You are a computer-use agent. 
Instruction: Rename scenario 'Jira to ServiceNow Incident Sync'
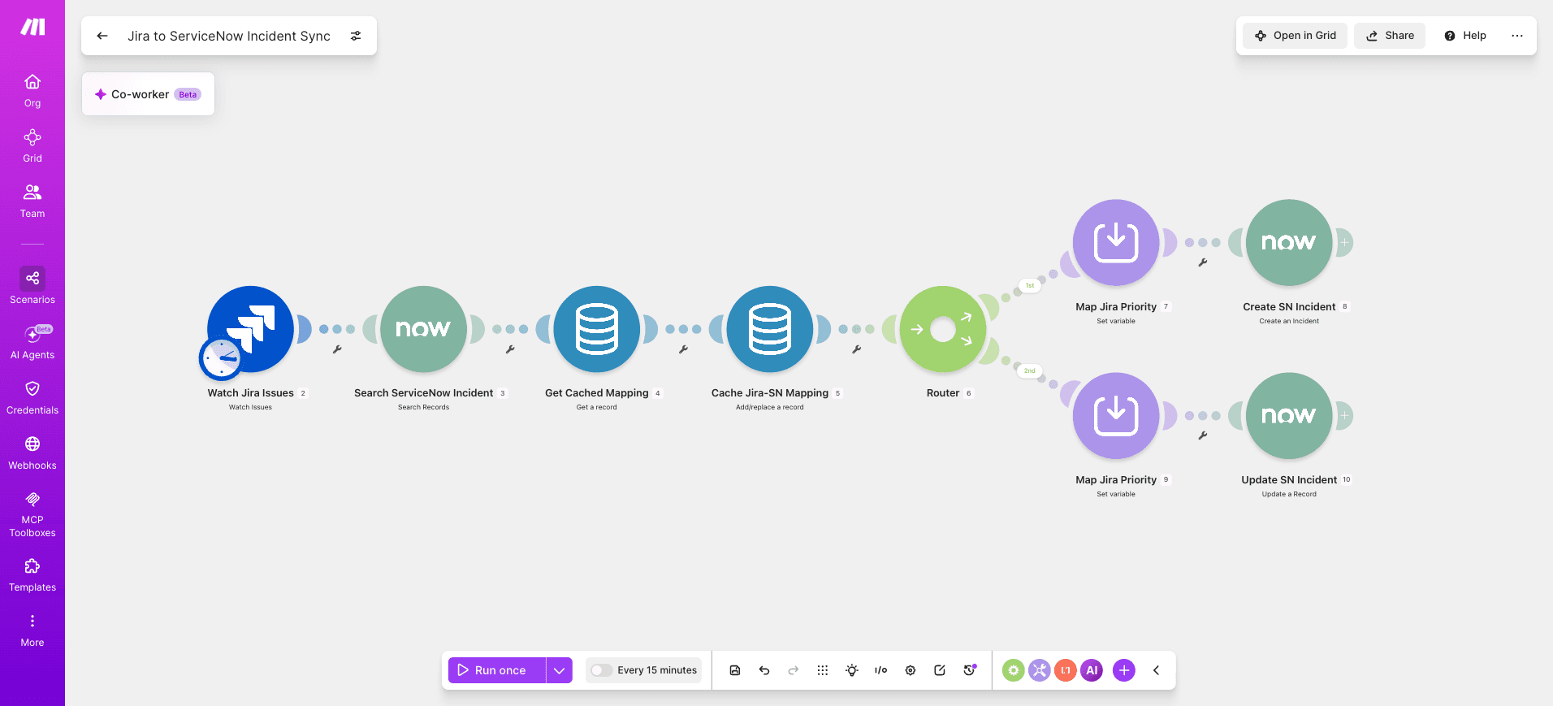[229, 36]
